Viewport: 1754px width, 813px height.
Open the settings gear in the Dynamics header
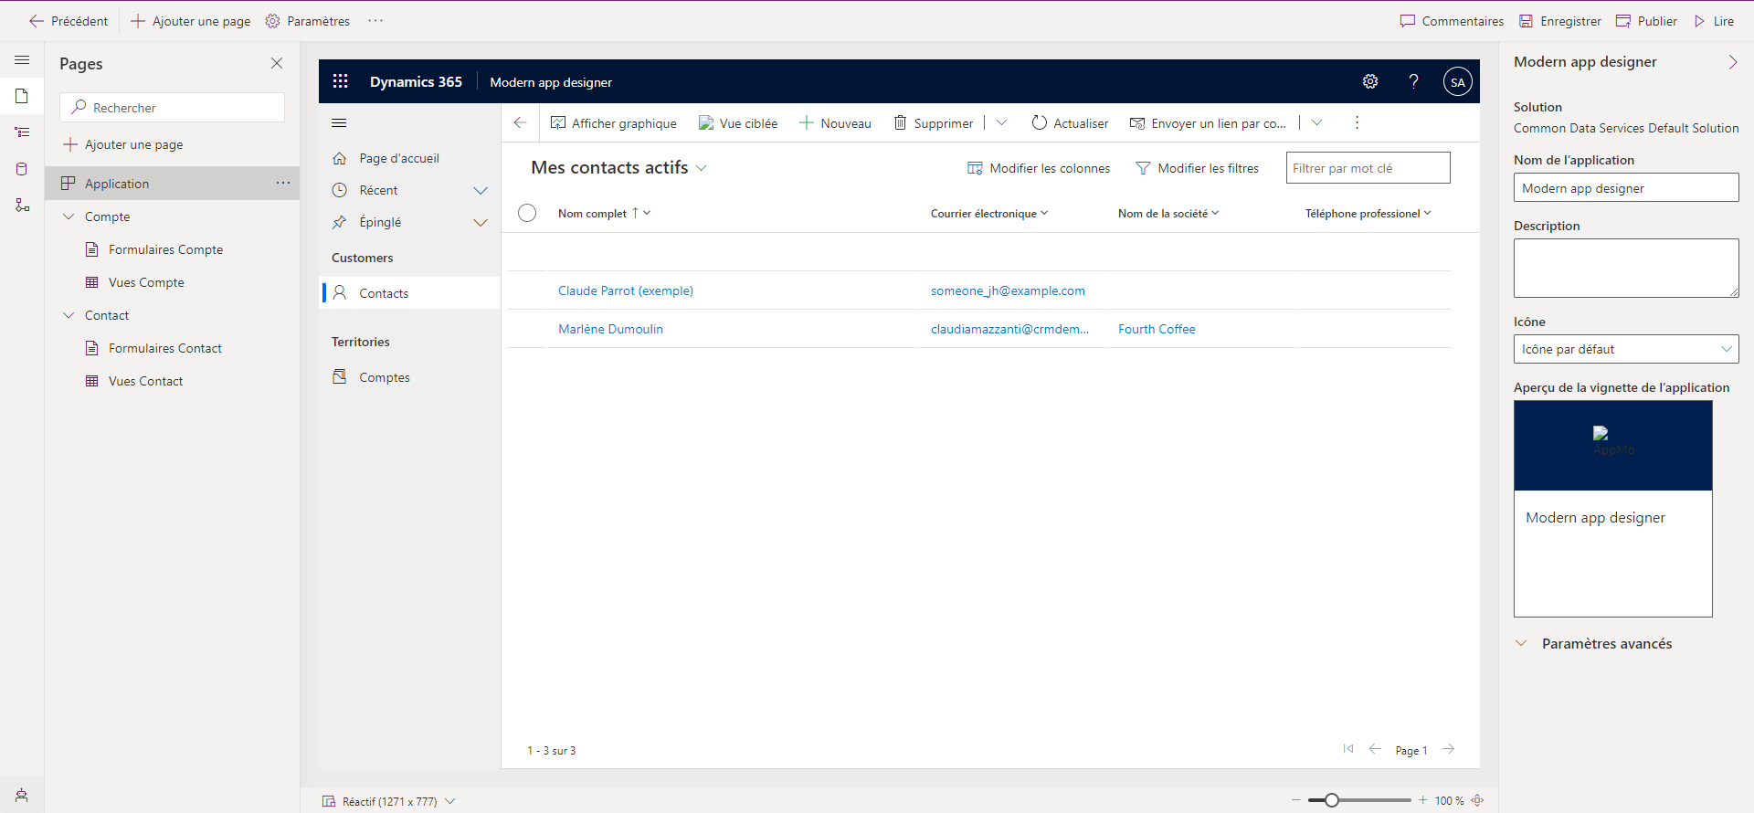[x=1370, y=81]
